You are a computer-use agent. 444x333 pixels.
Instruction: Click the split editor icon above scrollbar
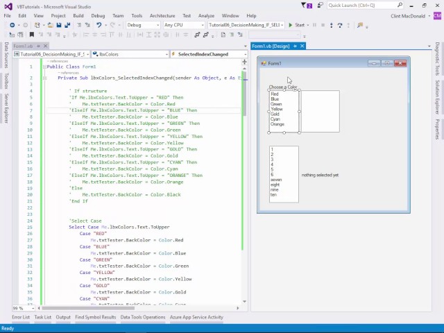point(244,62)
